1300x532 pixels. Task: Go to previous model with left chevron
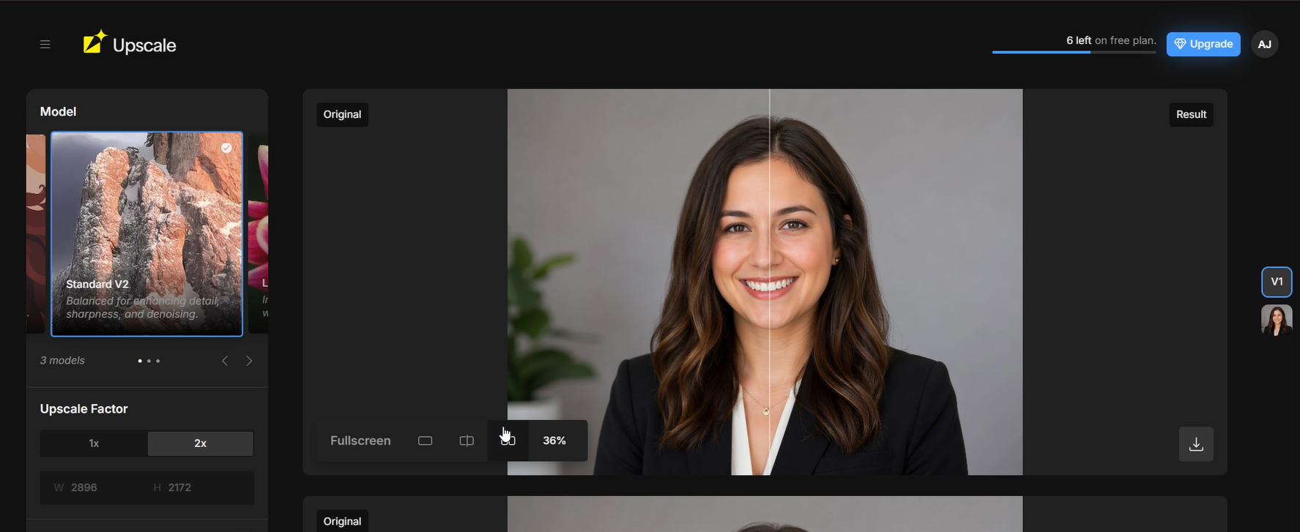click(x=225, y=361)
